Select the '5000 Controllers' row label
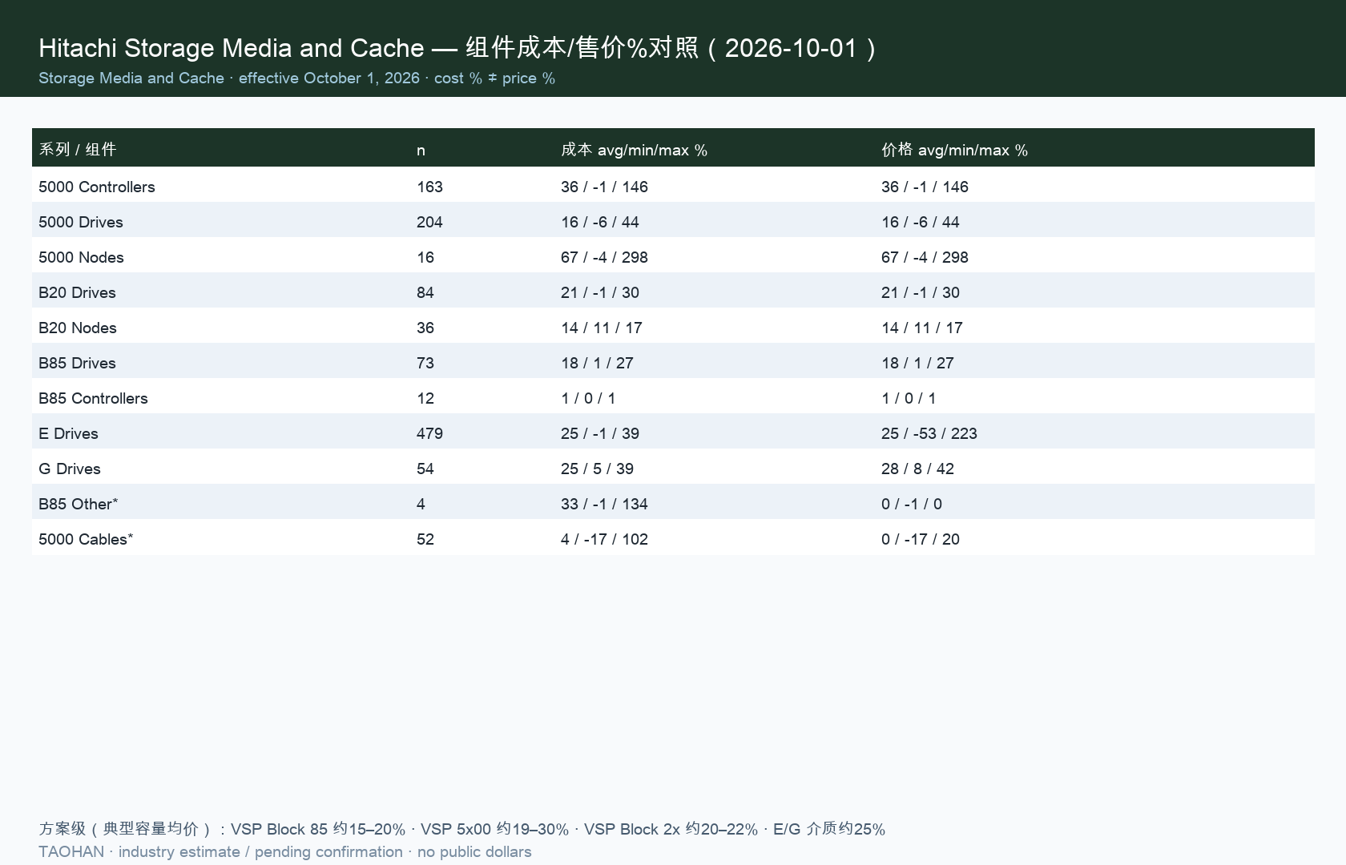The image size is (1346, 865). pos(97,187)
